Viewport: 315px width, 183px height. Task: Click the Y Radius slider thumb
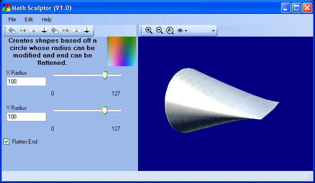(105, 110)
